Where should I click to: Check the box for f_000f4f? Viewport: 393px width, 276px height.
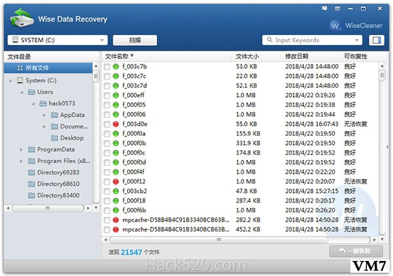tap(107, 172)
